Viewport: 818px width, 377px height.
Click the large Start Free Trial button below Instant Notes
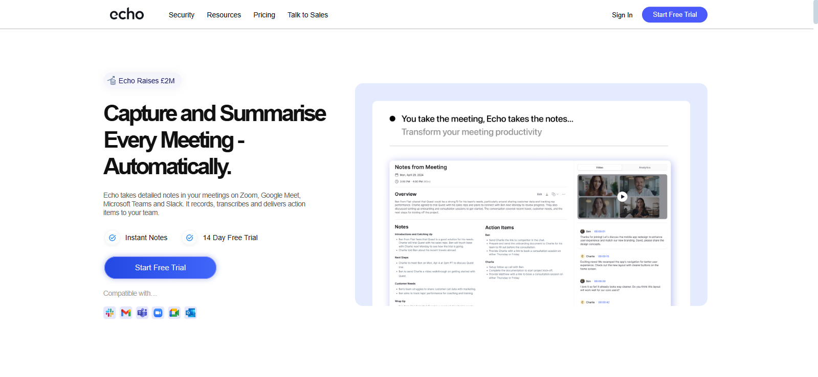160,268
